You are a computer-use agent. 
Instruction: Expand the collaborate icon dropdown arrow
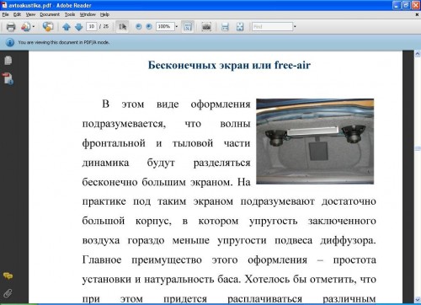coord(34,27)
